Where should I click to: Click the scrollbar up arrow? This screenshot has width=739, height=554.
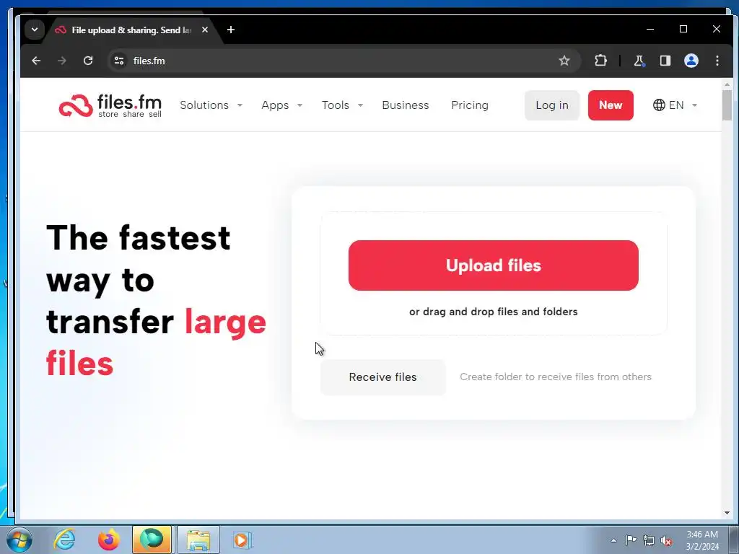(727, 84)
